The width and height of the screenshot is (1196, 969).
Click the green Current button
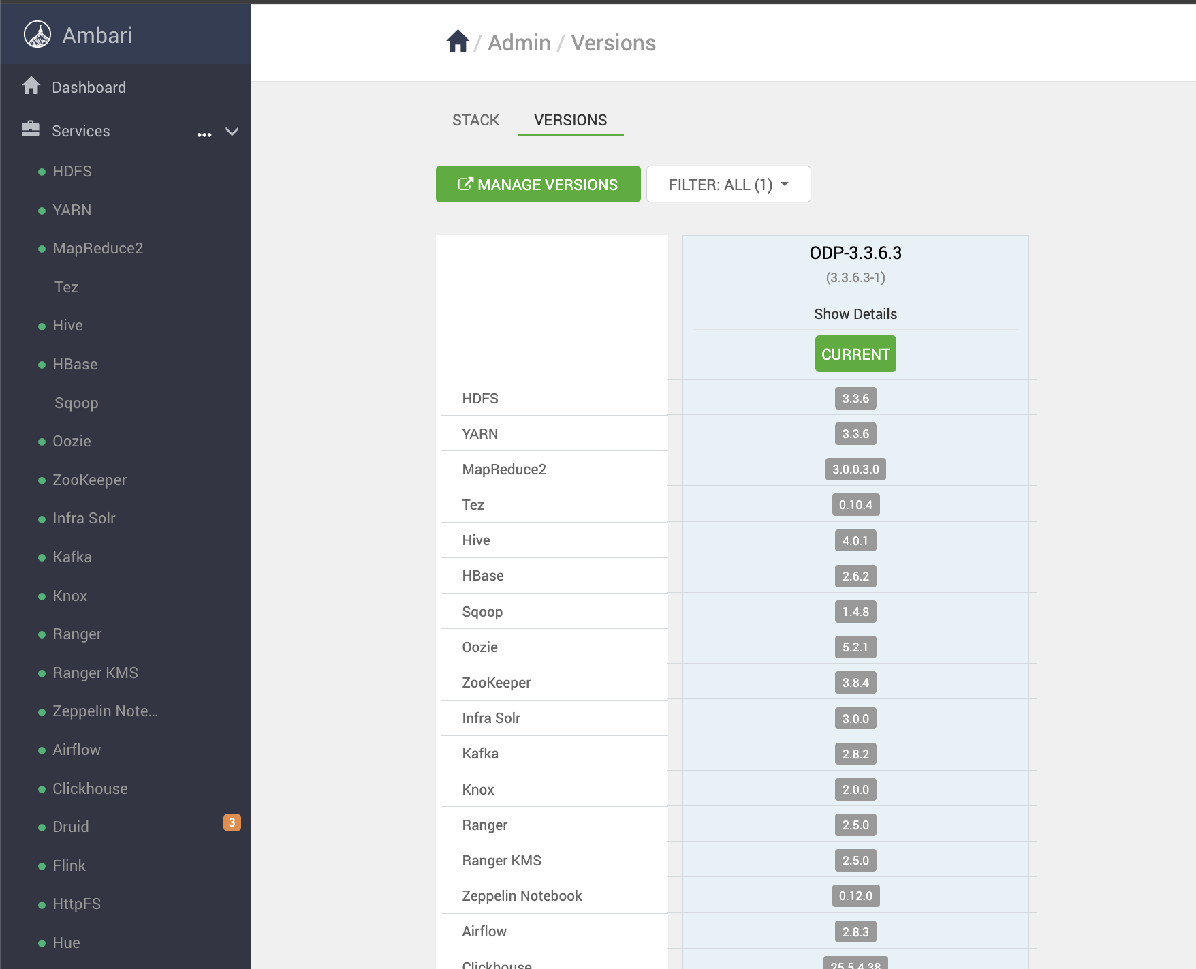(x=855, y=354)
